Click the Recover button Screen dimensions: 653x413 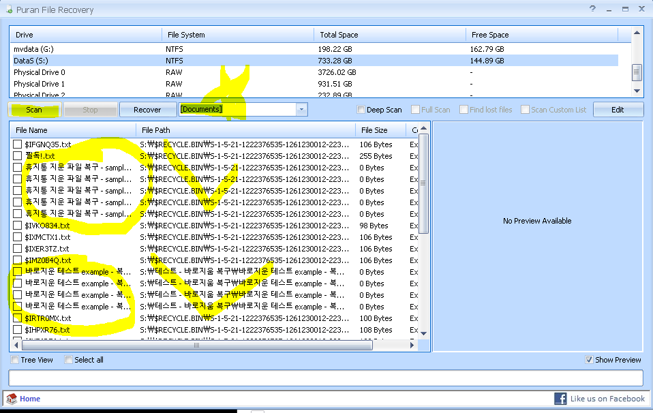tap(147, 110)
